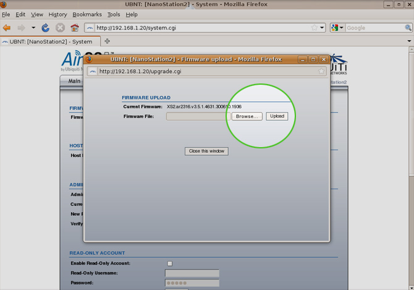This screenshot has height=290, width=414.
Task: Open the File menu
Action: click(6, 14)
